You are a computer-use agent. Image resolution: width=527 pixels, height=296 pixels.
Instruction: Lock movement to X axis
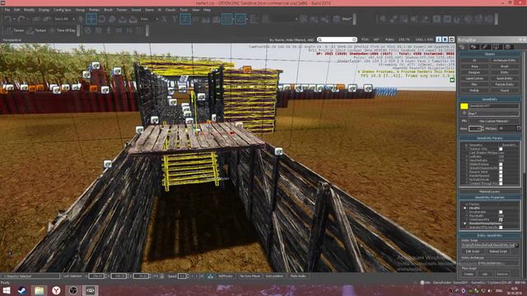[x=165, y=19]
